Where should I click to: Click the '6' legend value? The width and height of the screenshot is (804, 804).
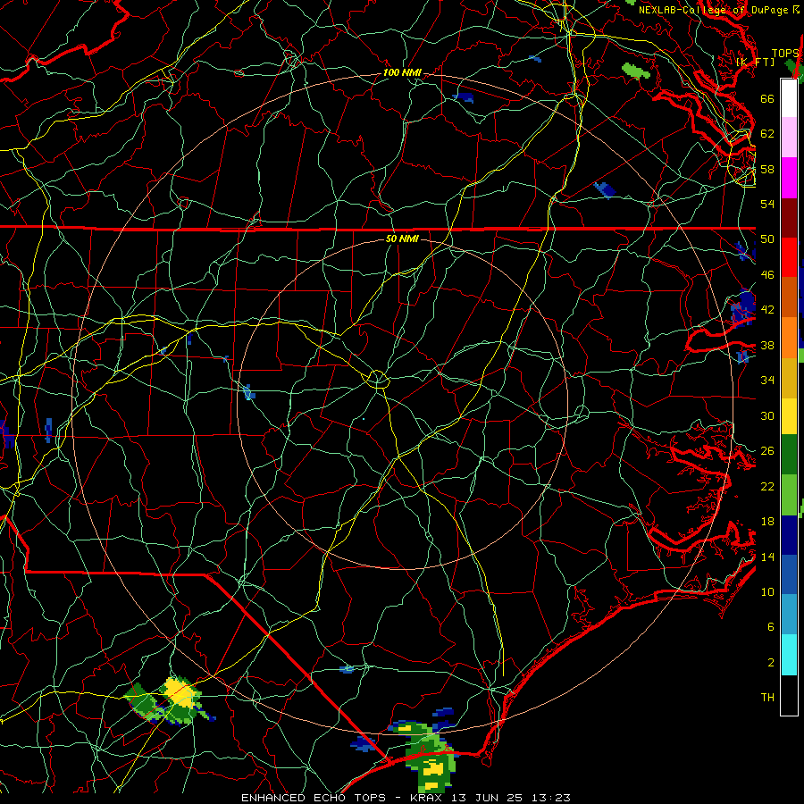(x=770, y=626)
